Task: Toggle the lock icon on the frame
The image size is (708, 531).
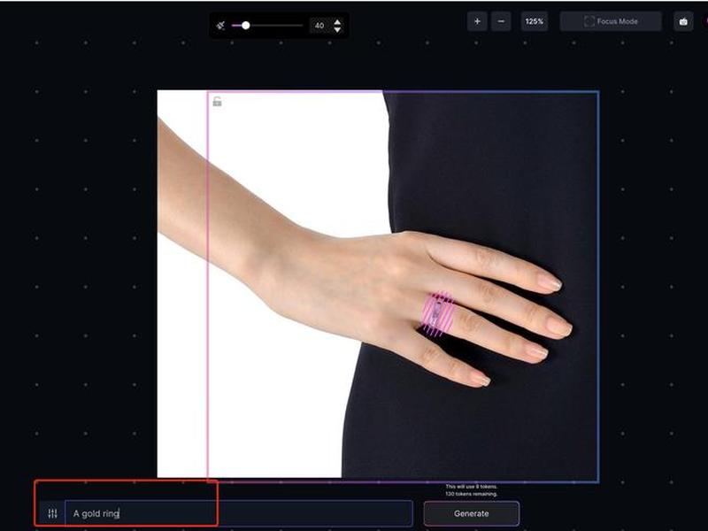Action: tap(217, 102)
